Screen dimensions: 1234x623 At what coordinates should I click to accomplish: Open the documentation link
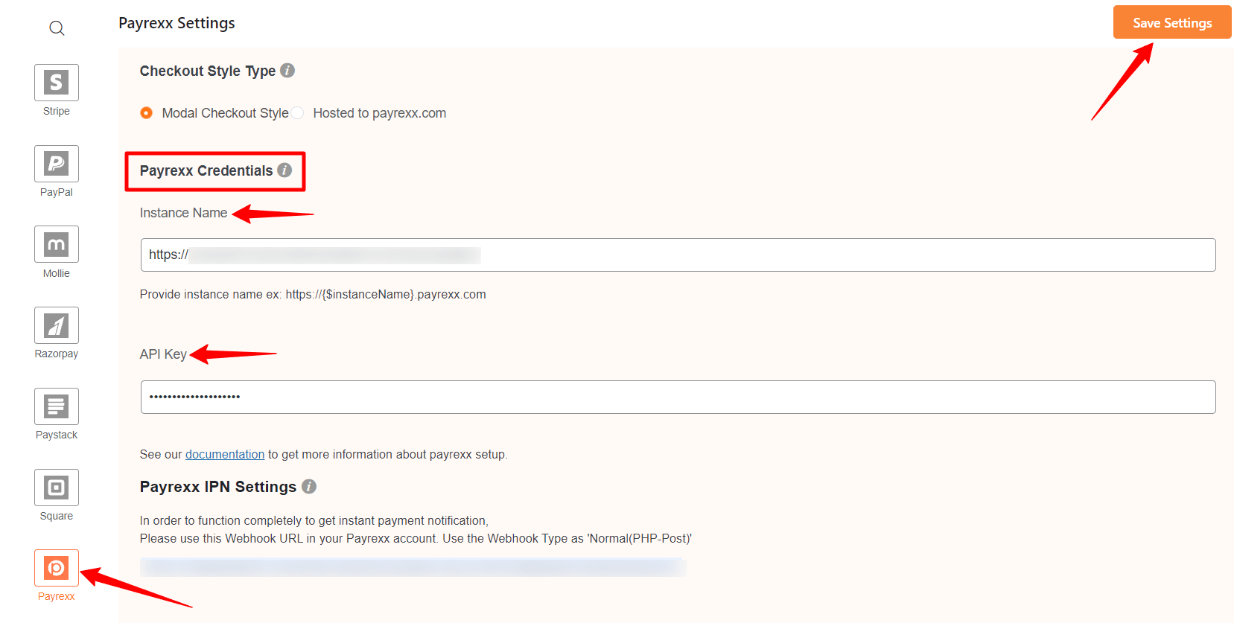tap(225, 454)
